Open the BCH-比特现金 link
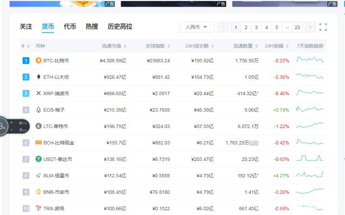This screenshot has width=345, height=215. tap(59, 143)
